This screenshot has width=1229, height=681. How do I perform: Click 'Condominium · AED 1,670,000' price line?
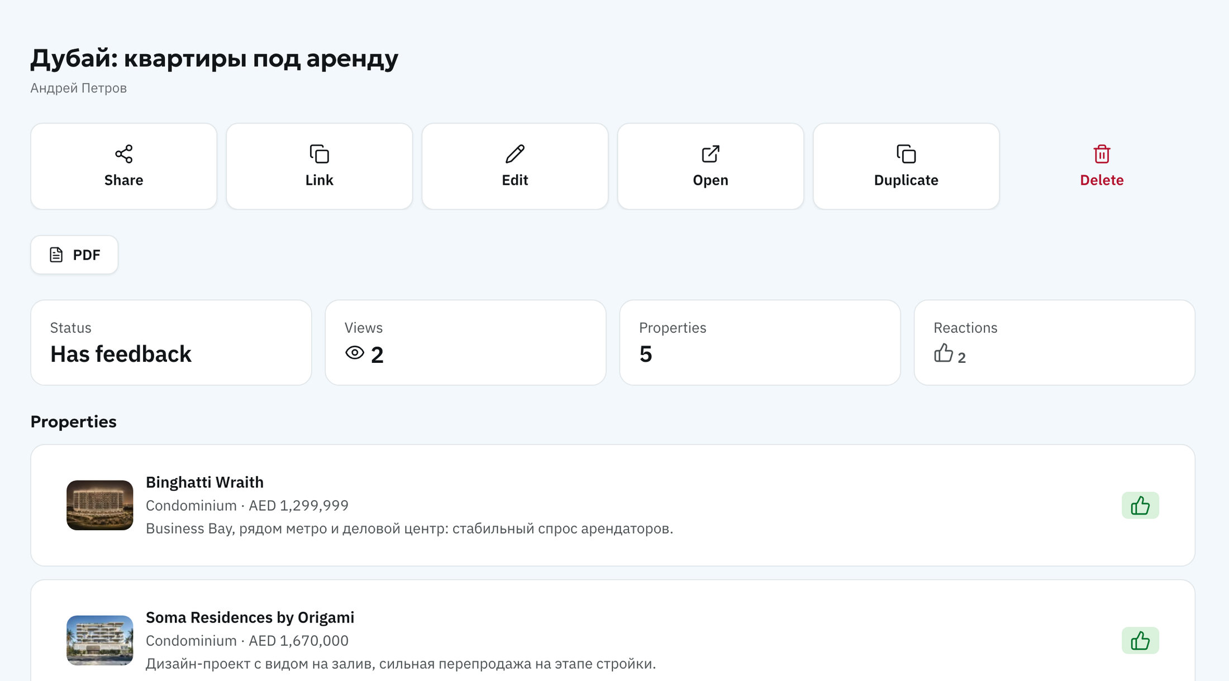247,641
